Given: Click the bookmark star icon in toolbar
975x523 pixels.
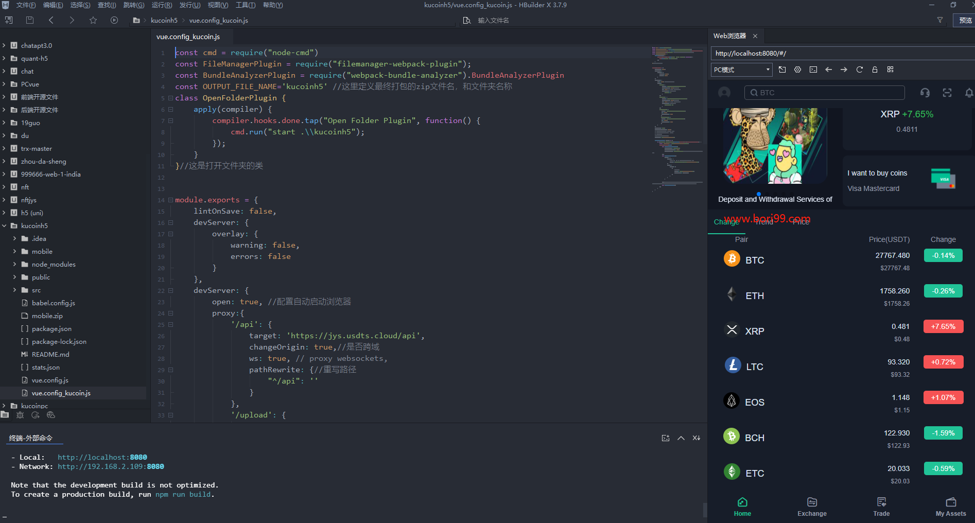Looking at the screenshot, I should [x=93, y=20].
